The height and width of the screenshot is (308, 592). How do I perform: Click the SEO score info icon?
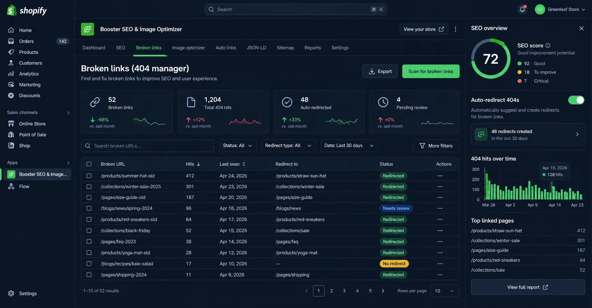548,46
